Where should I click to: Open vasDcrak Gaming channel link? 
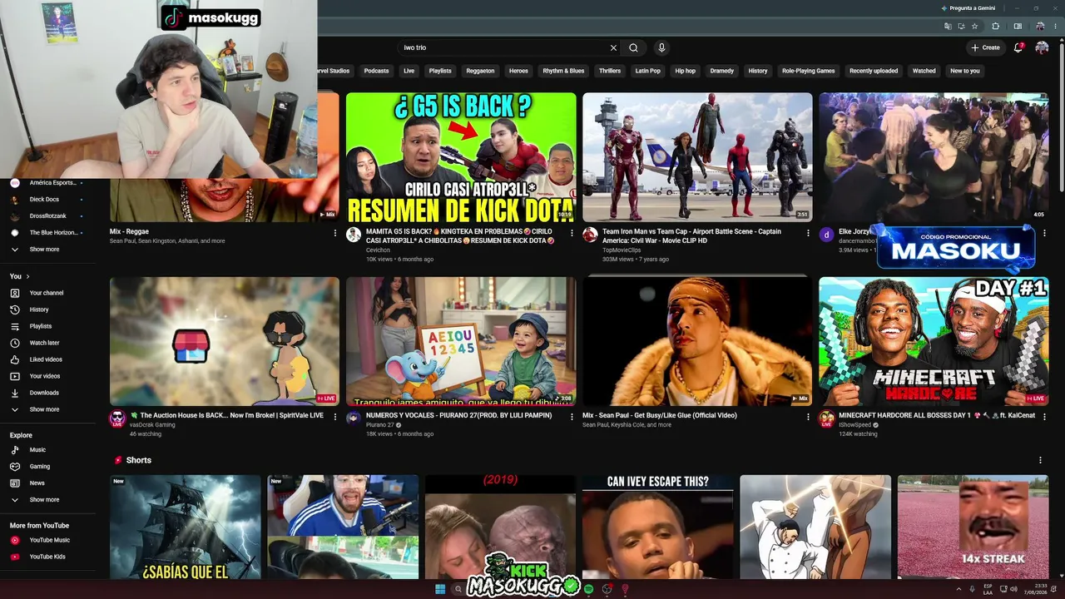point(152,425)
